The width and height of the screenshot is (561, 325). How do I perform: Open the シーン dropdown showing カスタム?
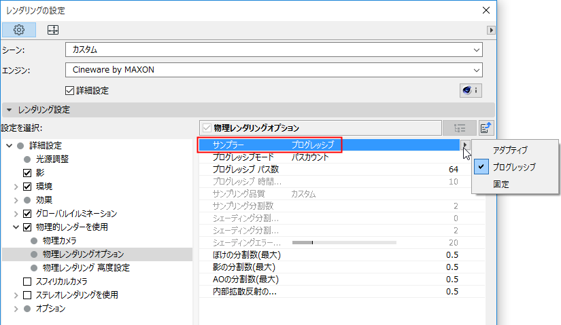point(274,50)
